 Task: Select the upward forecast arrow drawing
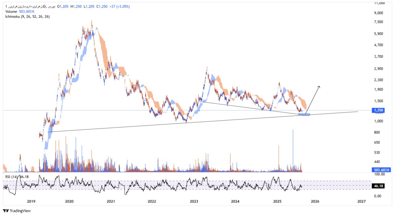[x=312, y=100]
